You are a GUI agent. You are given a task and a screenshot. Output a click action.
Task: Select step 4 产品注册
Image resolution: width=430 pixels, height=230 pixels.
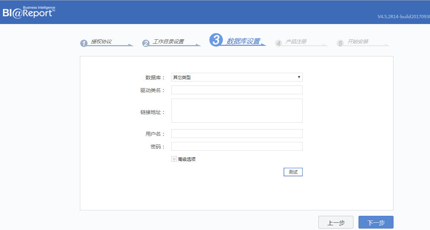tap(301, 42)
